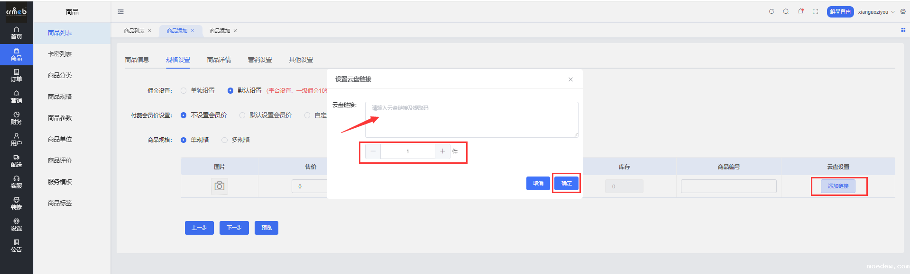Image resolution: width=910 pixels, height=274 pixels.
Task: Open the notification bell icon
Action: click(x=800, y=12)
